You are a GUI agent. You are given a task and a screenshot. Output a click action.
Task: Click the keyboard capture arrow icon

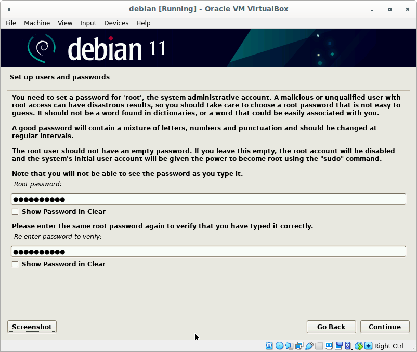click(368, 346)
